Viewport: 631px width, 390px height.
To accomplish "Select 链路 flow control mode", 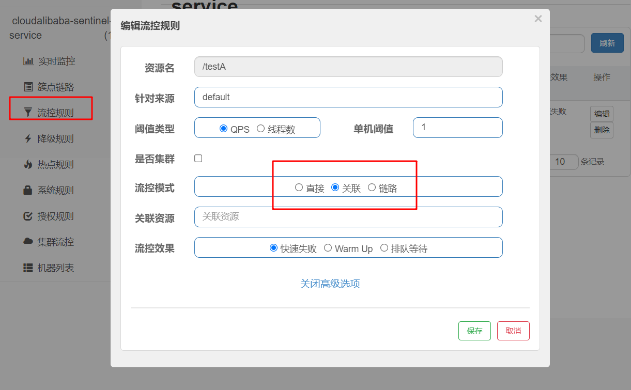I will (x=372, y=188).
